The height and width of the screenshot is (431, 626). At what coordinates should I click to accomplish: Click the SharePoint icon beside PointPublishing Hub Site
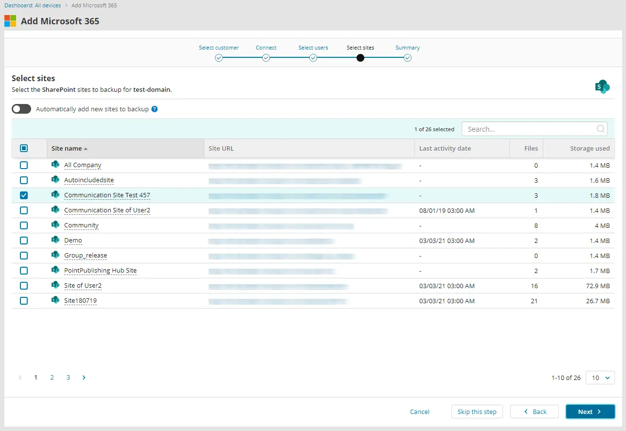pyautogui.click(x=55, y=270)
